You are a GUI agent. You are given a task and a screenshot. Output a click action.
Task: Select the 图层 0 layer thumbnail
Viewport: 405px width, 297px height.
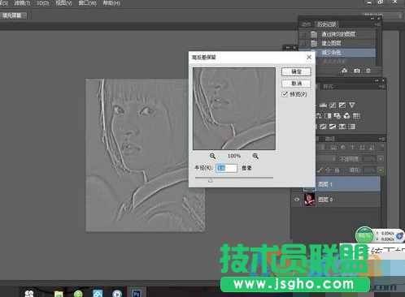(310, 200)
